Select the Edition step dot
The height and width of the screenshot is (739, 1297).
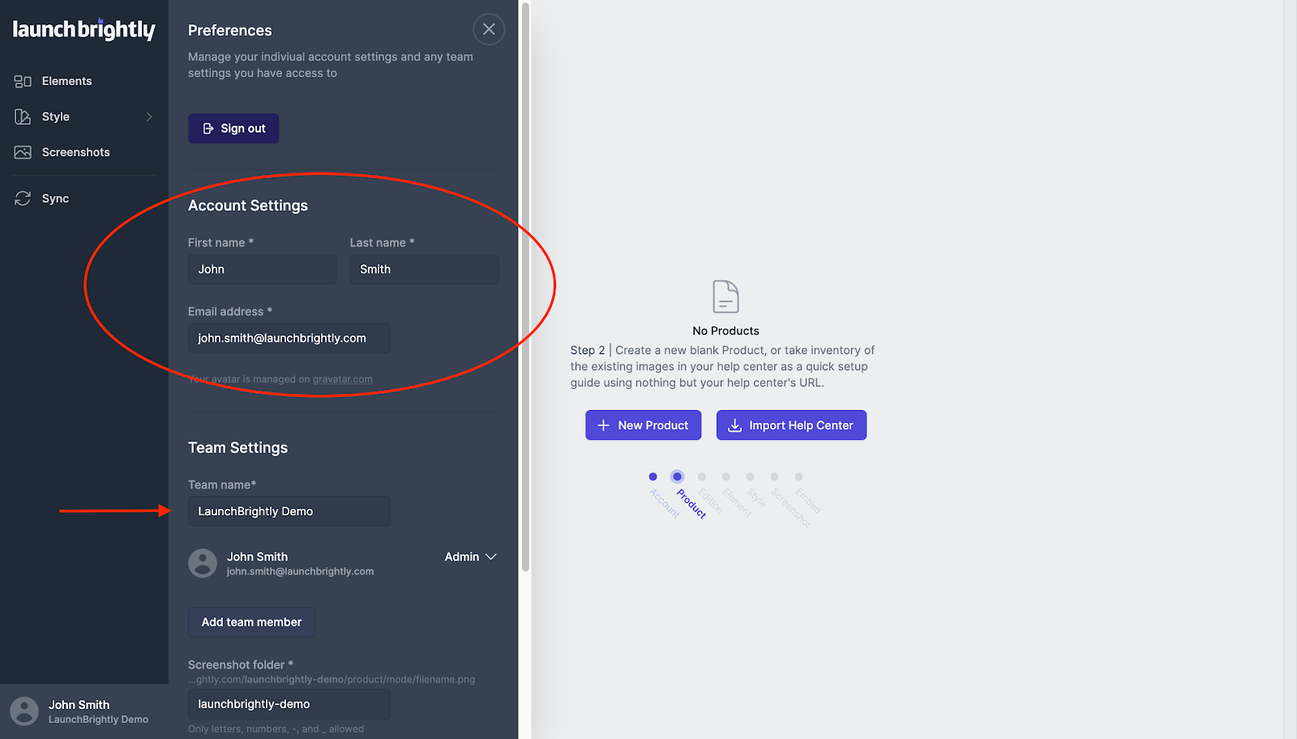701,476
